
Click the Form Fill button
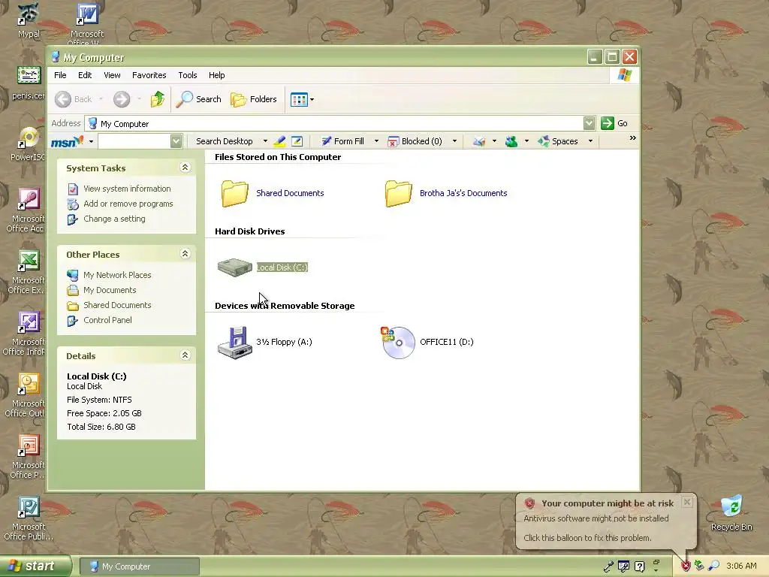(342, 141)
